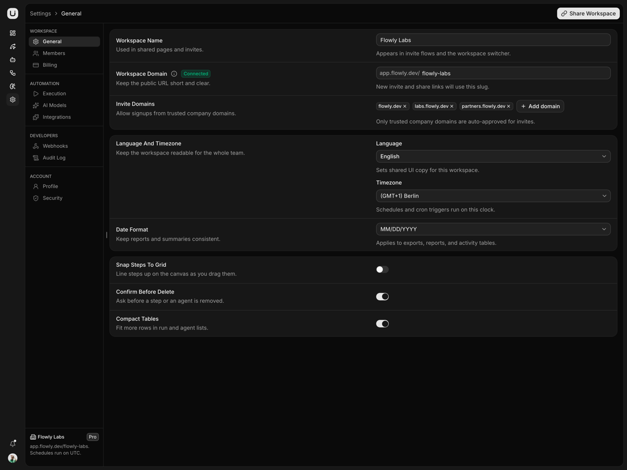Image resolution: width=627 pixels, height=470 pixels.
Task: Open the Integrations page
Action: click(x=64, y=117)
